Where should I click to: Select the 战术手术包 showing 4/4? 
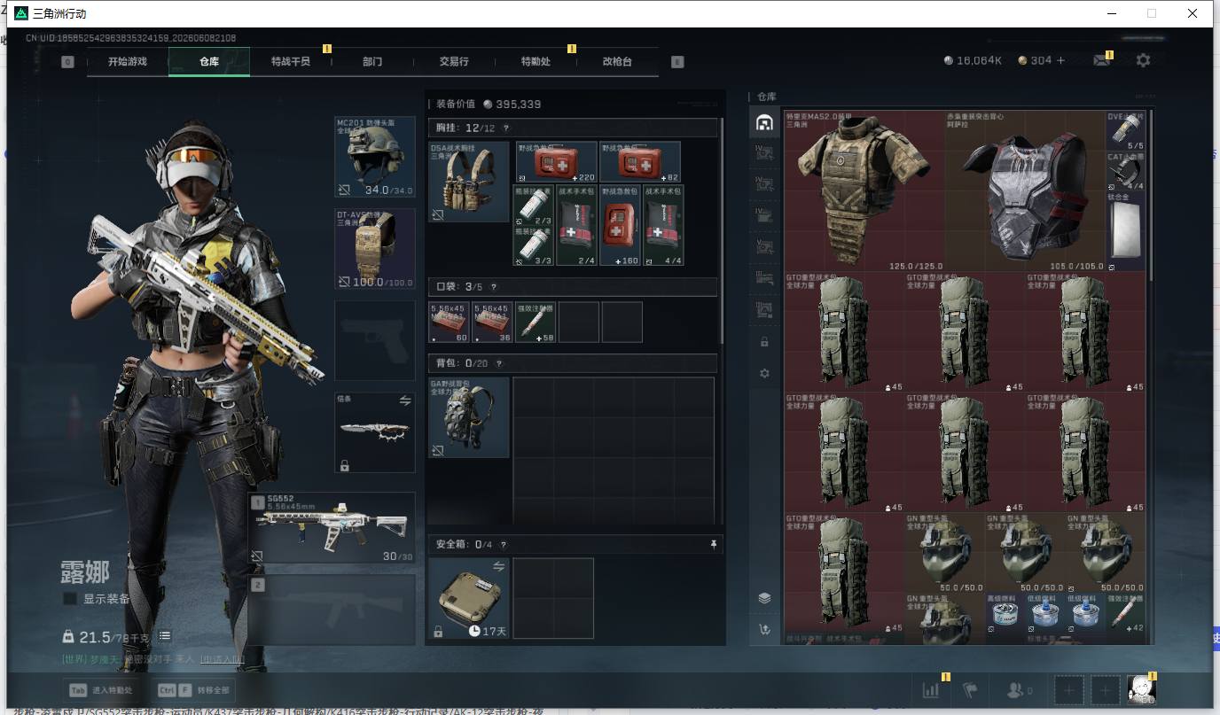point(663,225)
